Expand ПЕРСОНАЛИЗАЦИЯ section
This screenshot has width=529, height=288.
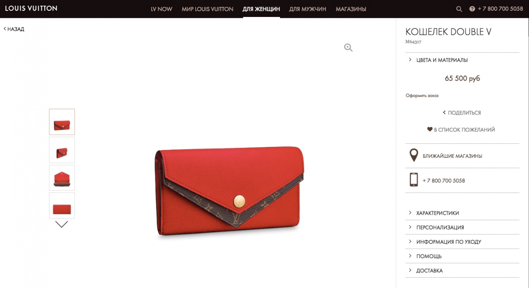point(462,227)
